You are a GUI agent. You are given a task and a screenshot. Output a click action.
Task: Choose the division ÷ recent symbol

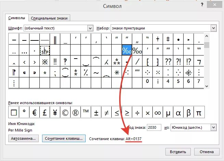pos(137,112)
